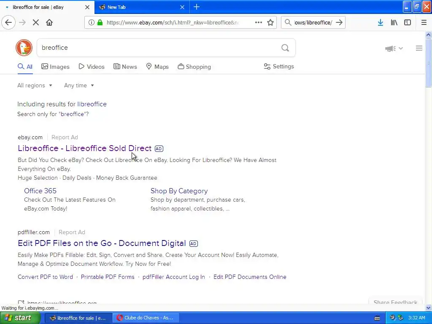
Task: Report the pdffiller.com ad
Action: coord(72,232)
